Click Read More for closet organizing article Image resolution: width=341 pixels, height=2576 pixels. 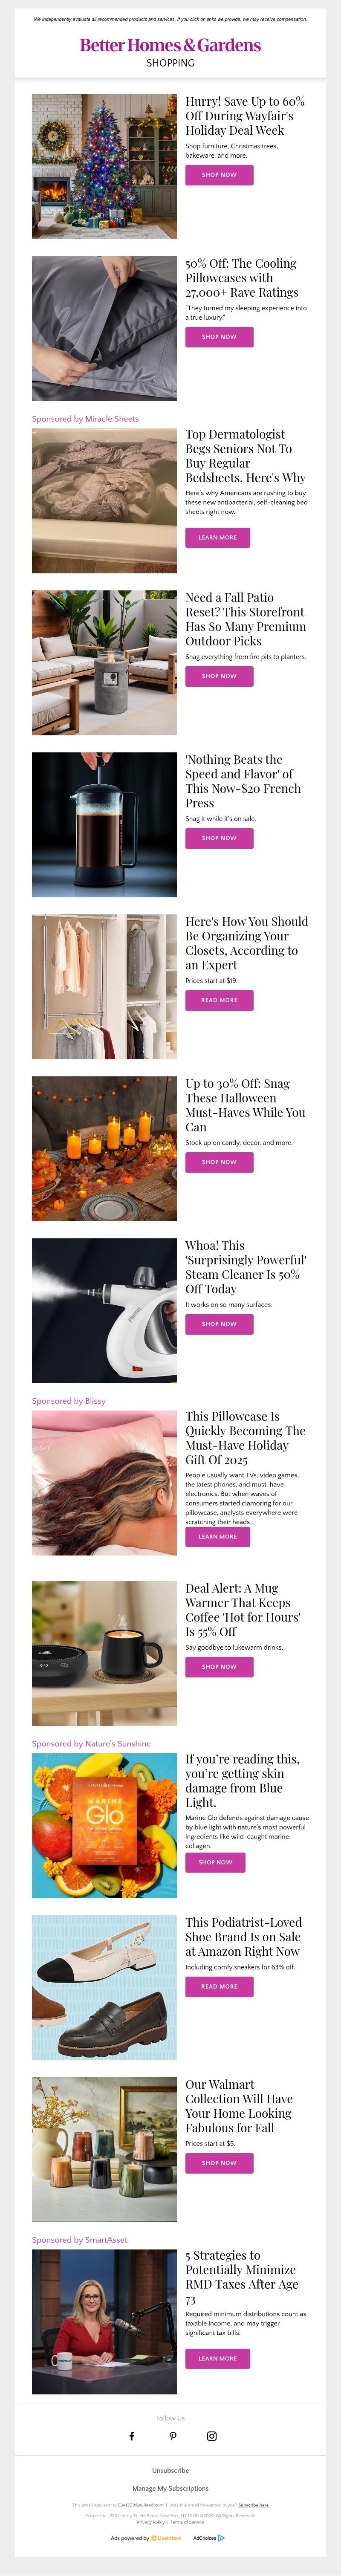pos(219,1000)
